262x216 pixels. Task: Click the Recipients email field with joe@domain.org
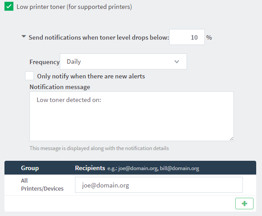click(159, 185)
